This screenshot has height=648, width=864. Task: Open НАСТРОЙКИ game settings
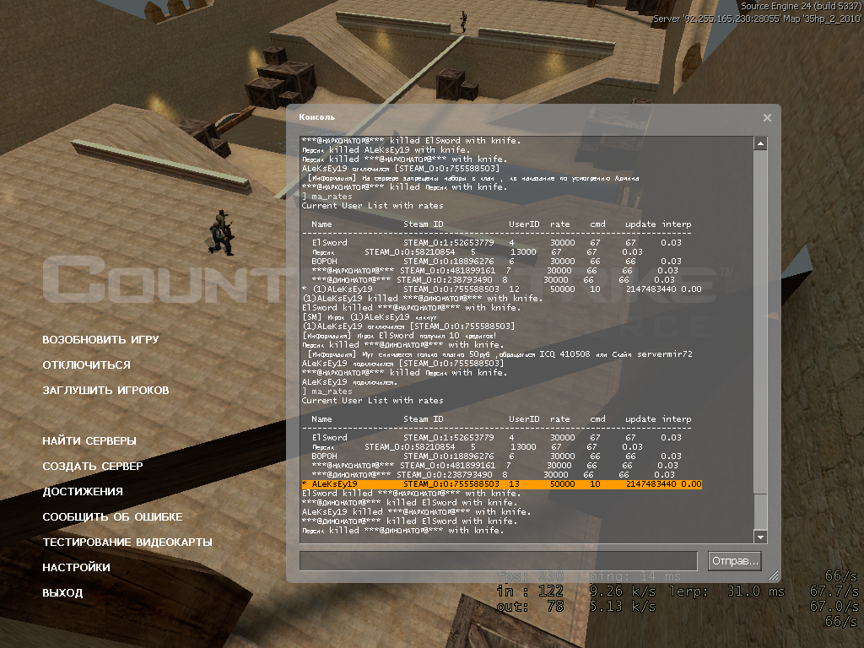click(76, 568)
